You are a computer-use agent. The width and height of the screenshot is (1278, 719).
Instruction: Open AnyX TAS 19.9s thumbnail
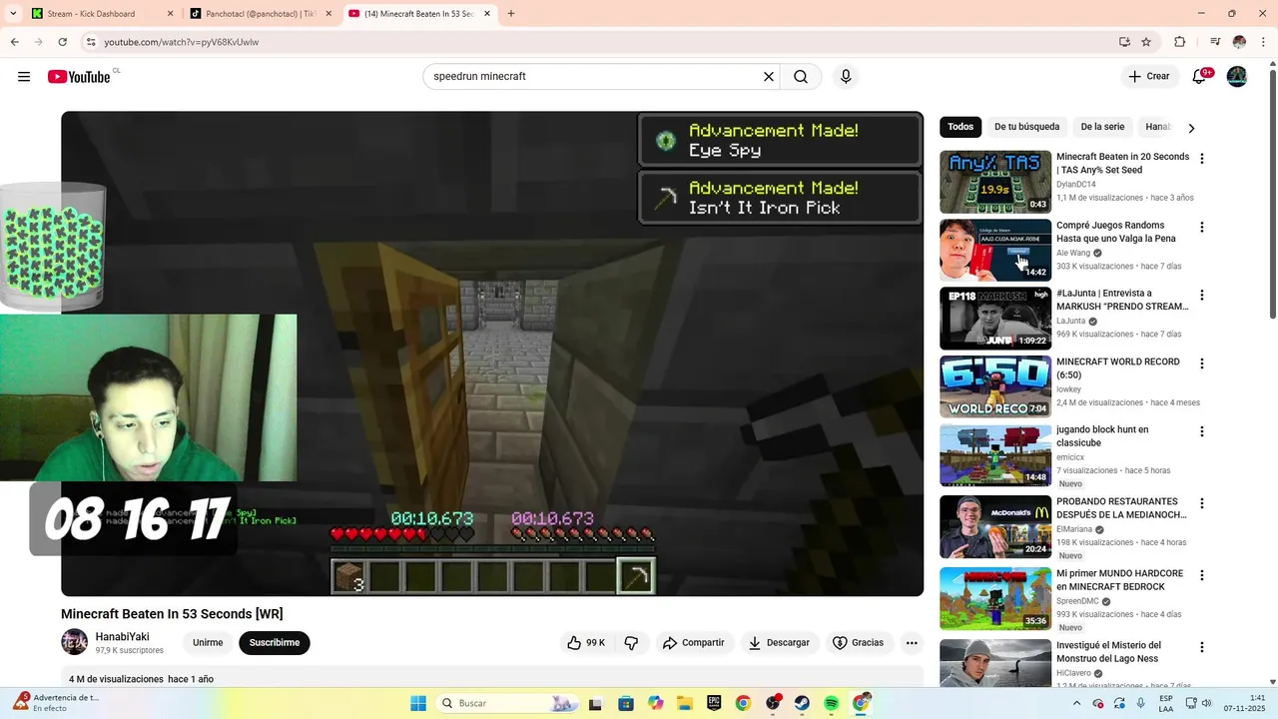[995, 182]
